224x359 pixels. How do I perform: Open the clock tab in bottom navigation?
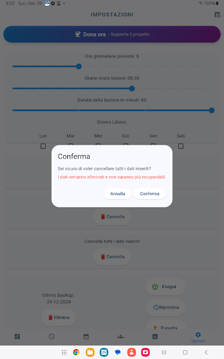click(52, 336)
